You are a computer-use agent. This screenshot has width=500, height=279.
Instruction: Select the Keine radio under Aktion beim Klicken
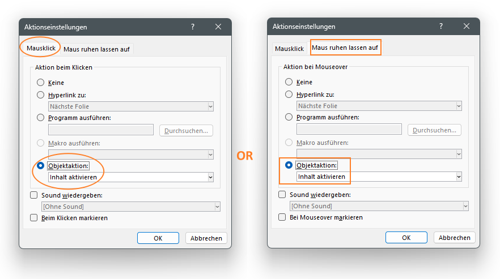pyautogui.click(x=41, y=83)
